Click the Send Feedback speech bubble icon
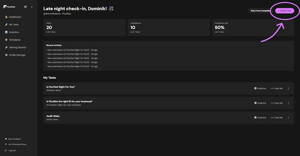Screen dimensions: 300x156 [6, 139]
